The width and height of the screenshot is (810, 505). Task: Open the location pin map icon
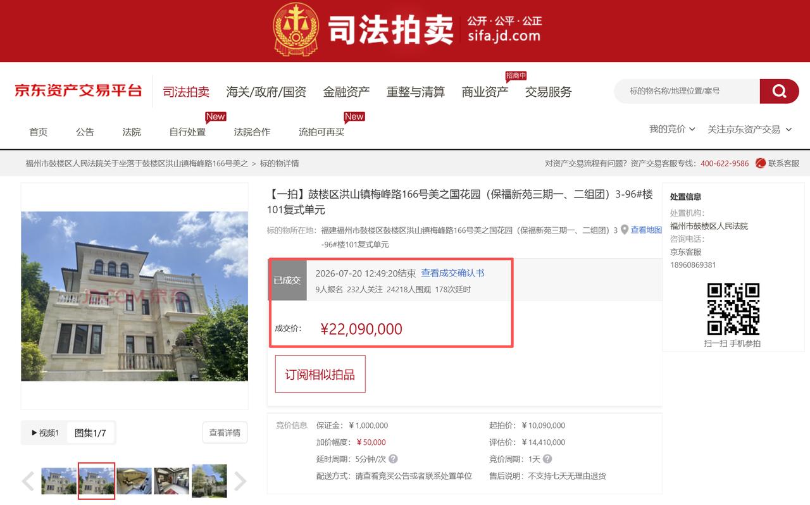click(625, 230)
